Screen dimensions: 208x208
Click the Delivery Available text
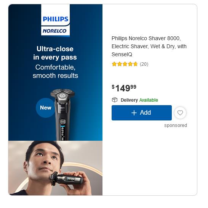(x=139, y=100)
